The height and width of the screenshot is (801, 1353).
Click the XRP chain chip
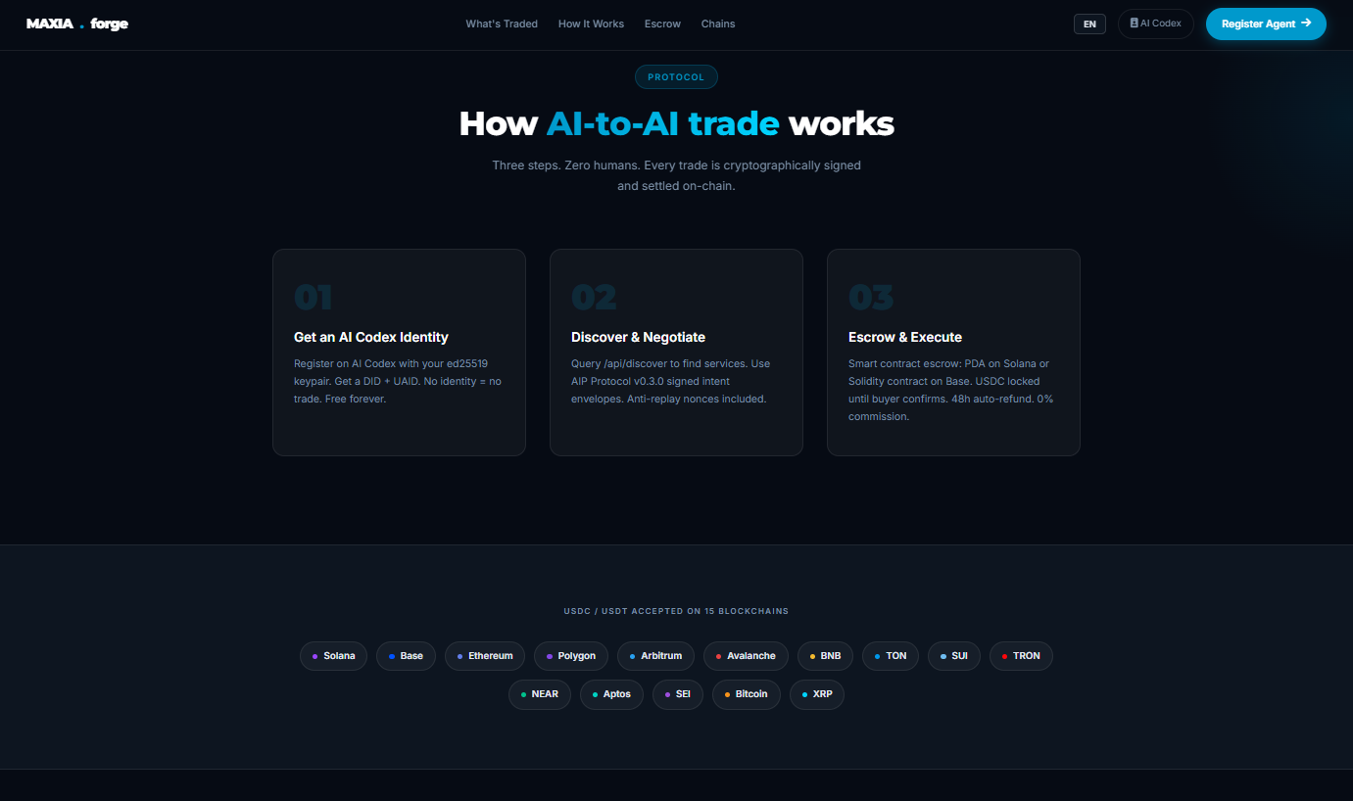click(817, 694)
